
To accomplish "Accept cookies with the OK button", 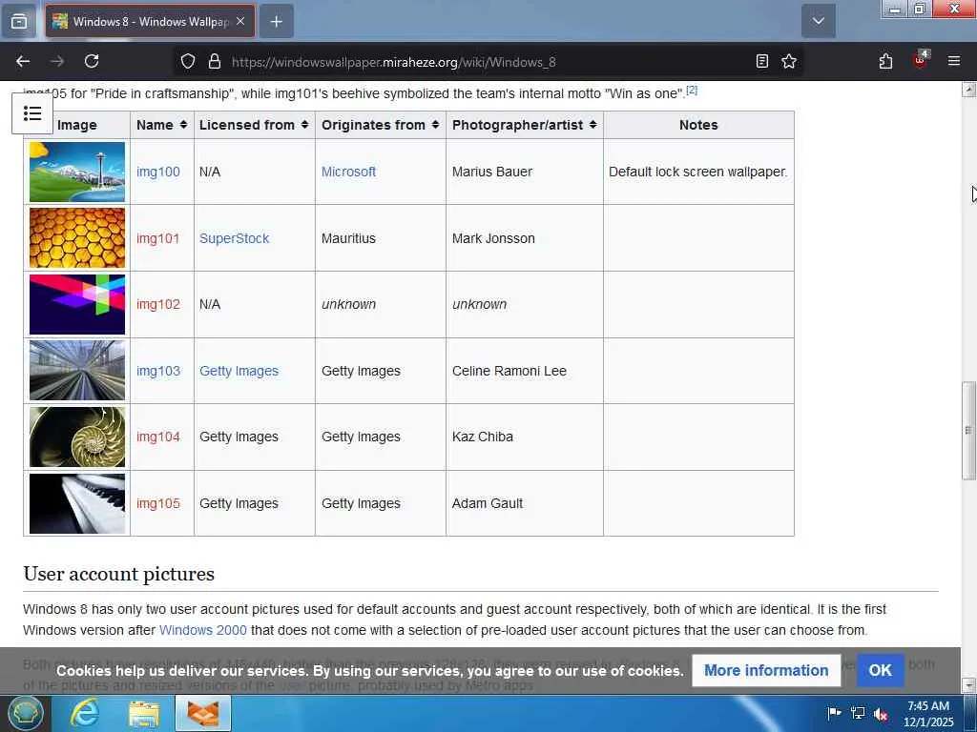I will point(880,670).
